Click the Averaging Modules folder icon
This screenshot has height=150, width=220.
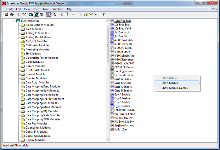[x=23, y=49]
